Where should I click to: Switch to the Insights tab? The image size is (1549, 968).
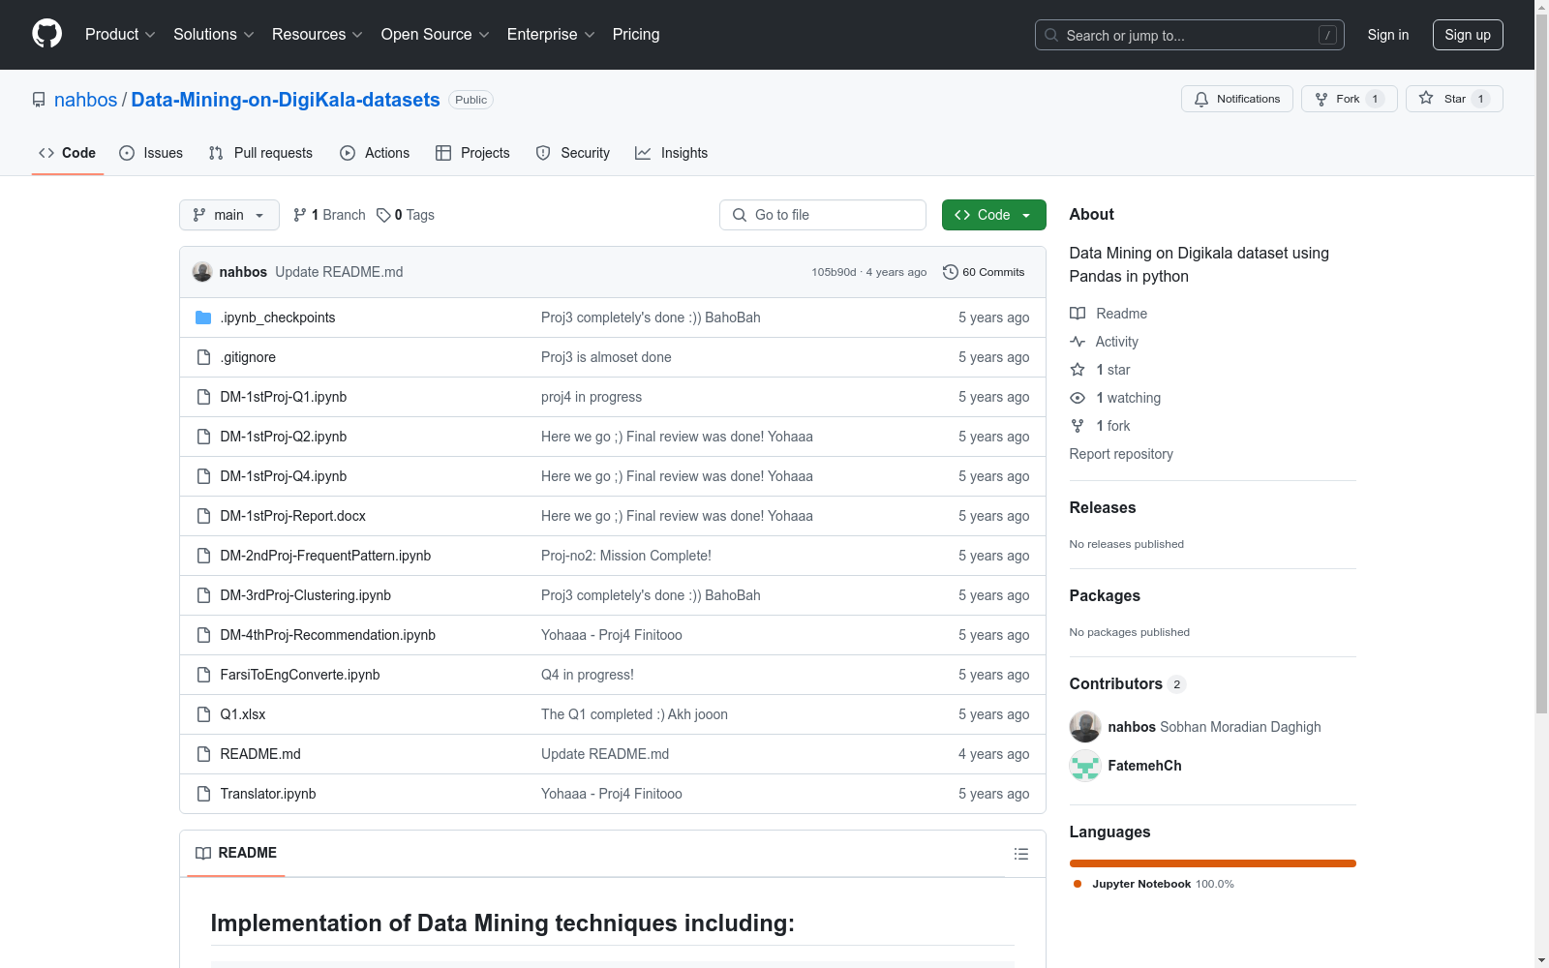pos(672,153)
